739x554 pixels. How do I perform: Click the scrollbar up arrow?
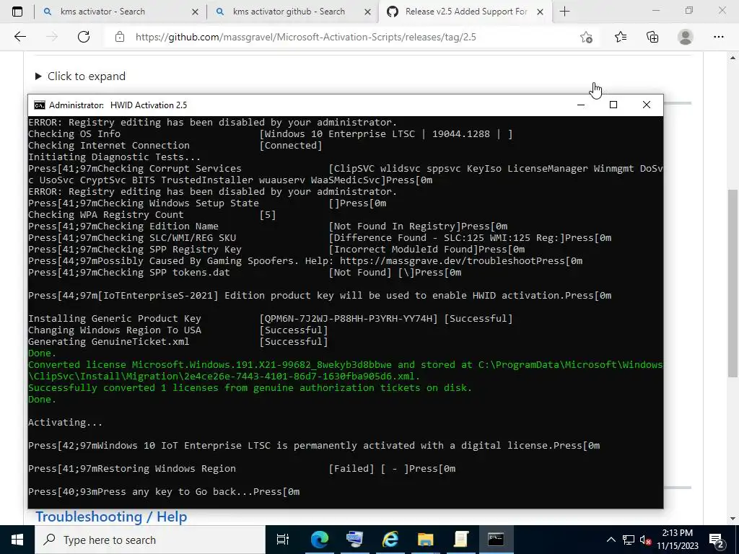click(x=733, y=58)
